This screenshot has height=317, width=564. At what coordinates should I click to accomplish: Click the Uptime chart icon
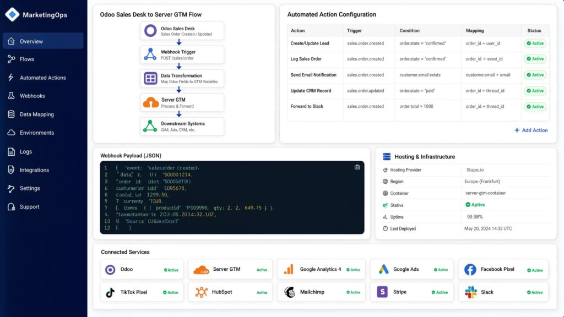385,217
